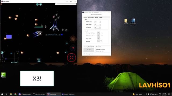The image size is (172, 96).
Task: Expand the Run config dropdown
Action: click(x=97, y=28)
